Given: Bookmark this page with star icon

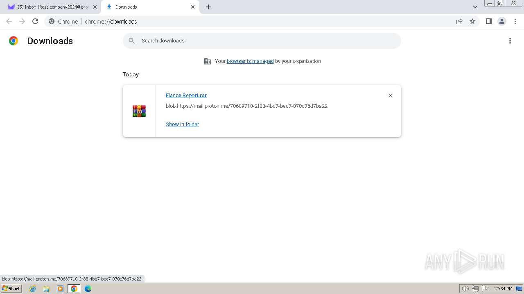Looking at the screenshot, I should tap(472, 21).
